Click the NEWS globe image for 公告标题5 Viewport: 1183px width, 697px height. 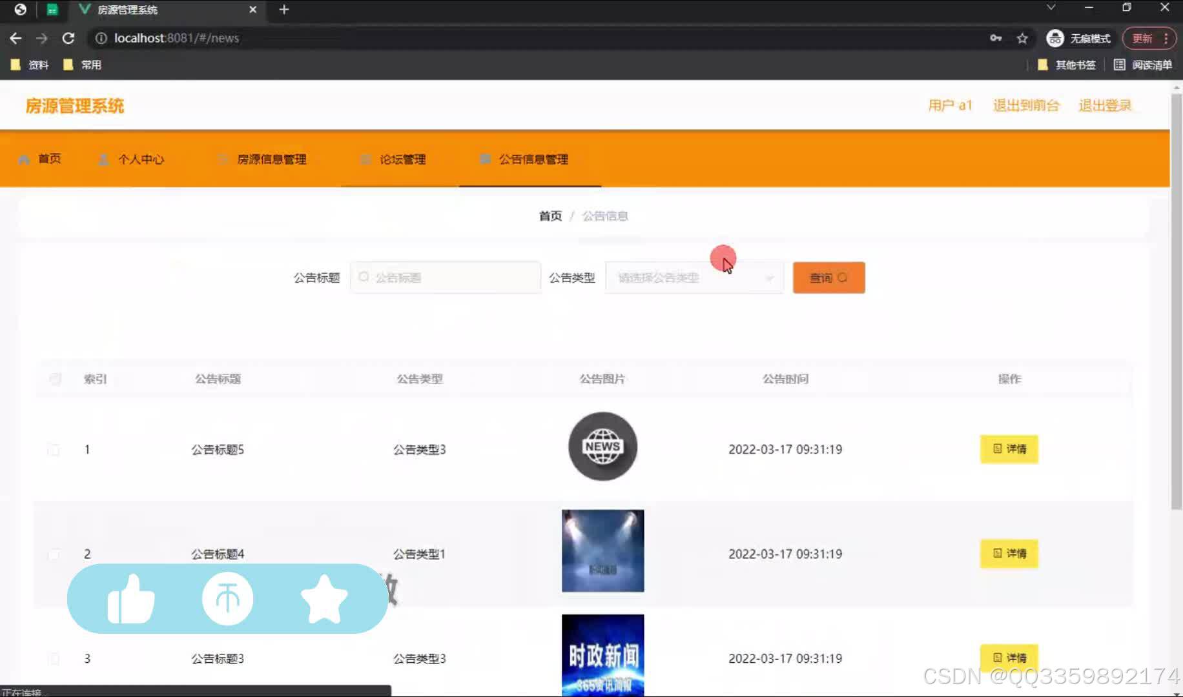(602, 447)
